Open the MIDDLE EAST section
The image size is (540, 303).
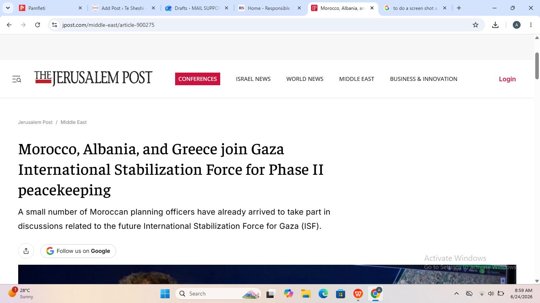pos(357,79)
